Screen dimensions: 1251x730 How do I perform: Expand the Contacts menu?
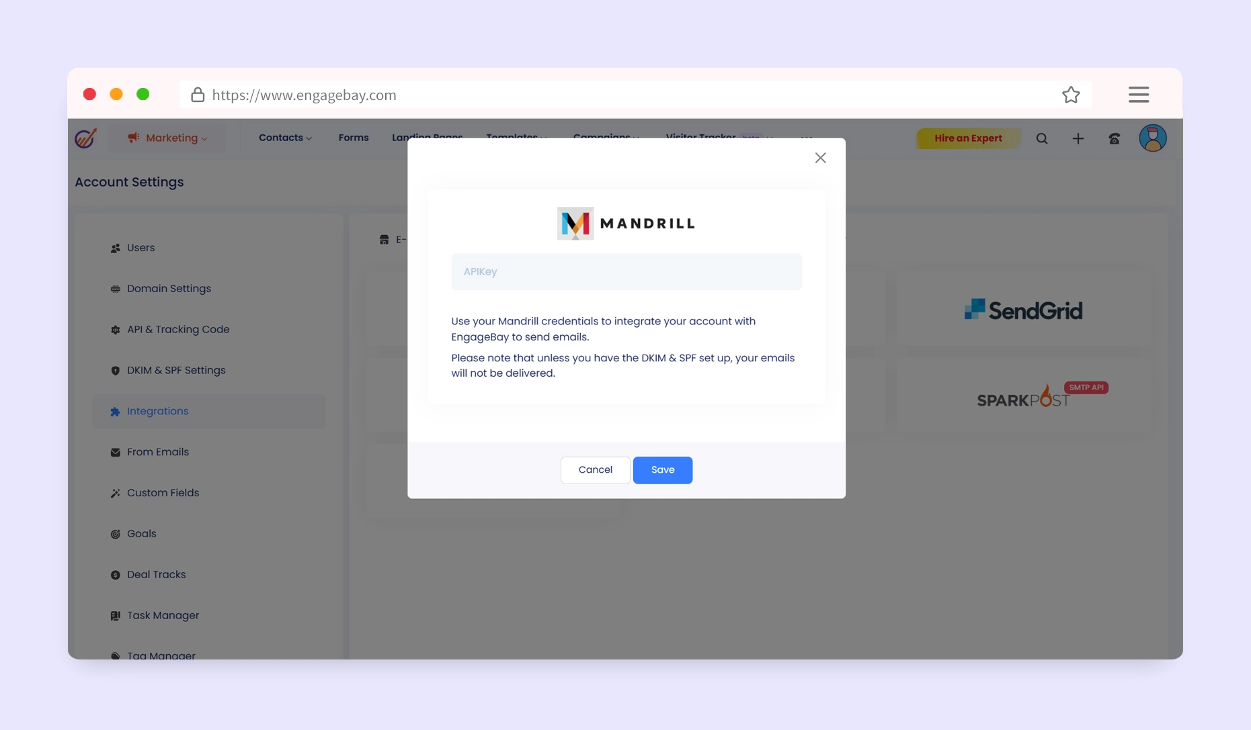tap(285, 138)
